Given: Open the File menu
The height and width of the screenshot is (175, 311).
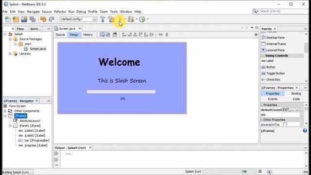Looking at the screenshot, I should pos(5,12).
